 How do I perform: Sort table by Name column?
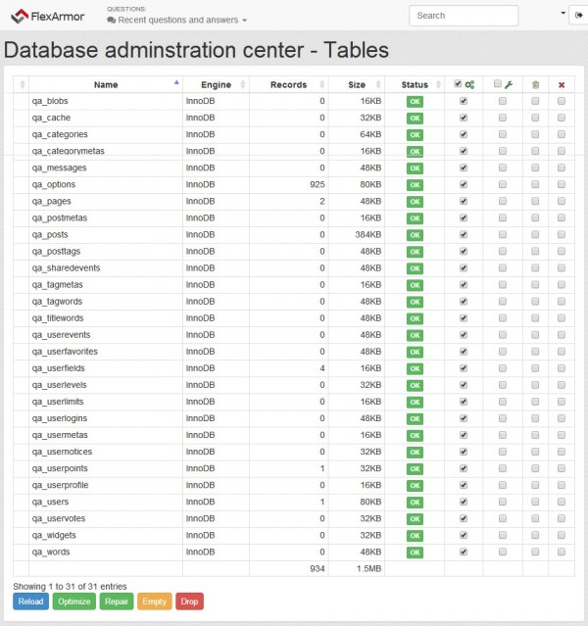(x=106, y=85)
